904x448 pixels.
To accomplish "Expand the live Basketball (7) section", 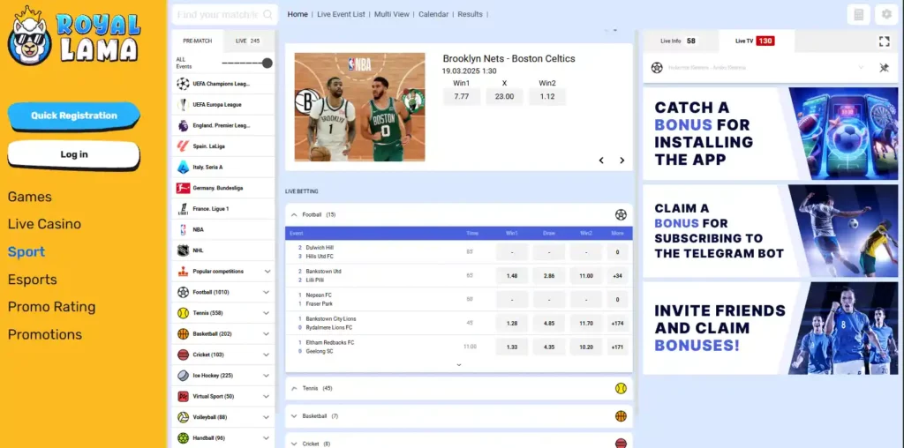I will [294, 415].
